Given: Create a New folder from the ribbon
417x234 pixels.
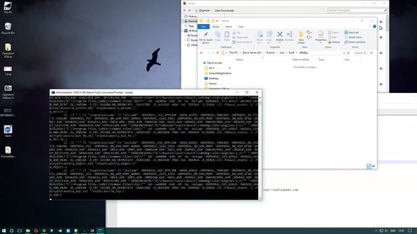Looking at the screenshot, I should pyautogui.click(x=301, y=38).
